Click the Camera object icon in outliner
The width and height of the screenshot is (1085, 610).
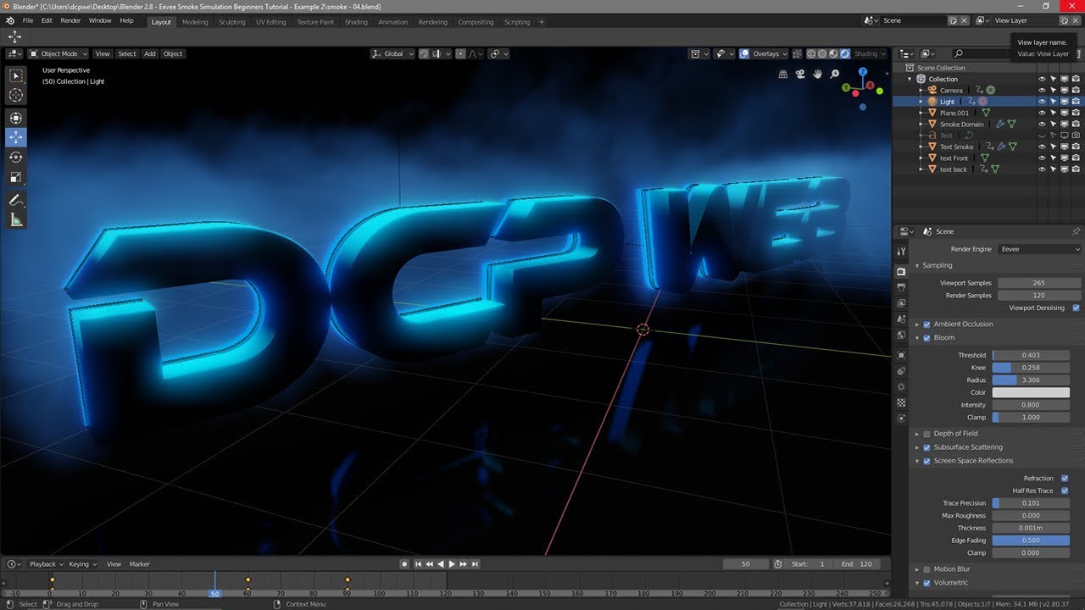[932, 90]
